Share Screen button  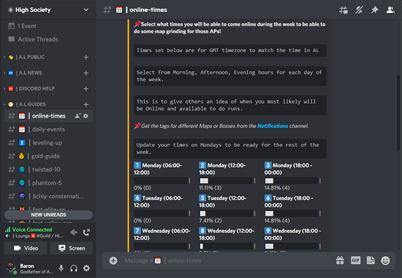[72, 248]
